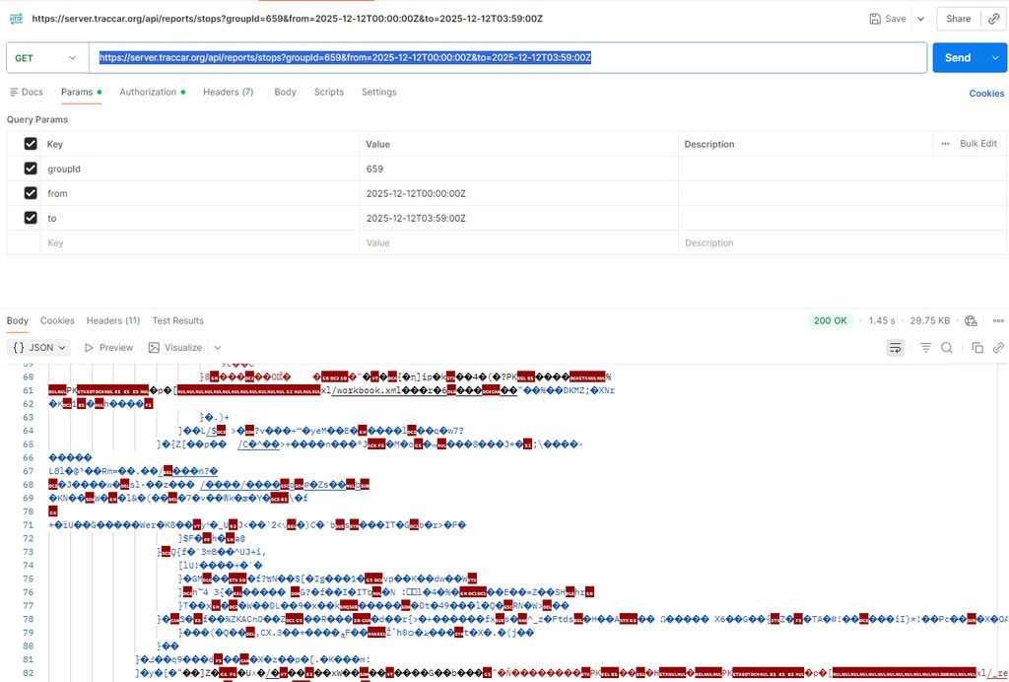Open the Test Results tab

[x=177, y=320]
